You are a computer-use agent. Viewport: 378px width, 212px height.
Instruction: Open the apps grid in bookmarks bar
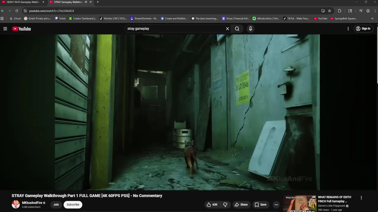[2, 19]
